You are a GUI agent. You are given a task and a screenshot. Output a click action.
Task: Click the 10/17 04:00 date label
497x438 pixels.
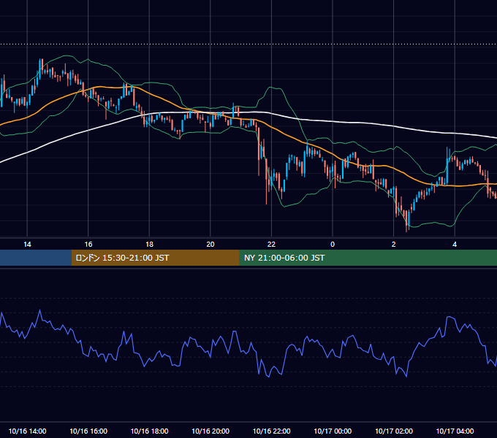tap(455, 431)
